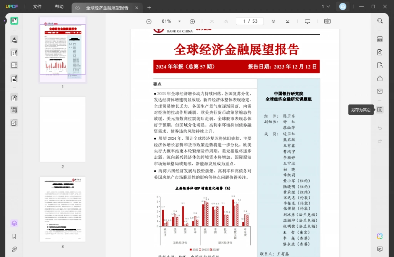Open the Crop Pages tool
Viewport: 394px width, 257px height.
point(14,110)
